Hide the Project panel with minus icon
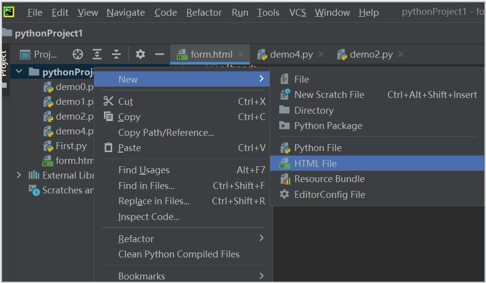Viewport: 486px width, 283px height. coord(159,54)
